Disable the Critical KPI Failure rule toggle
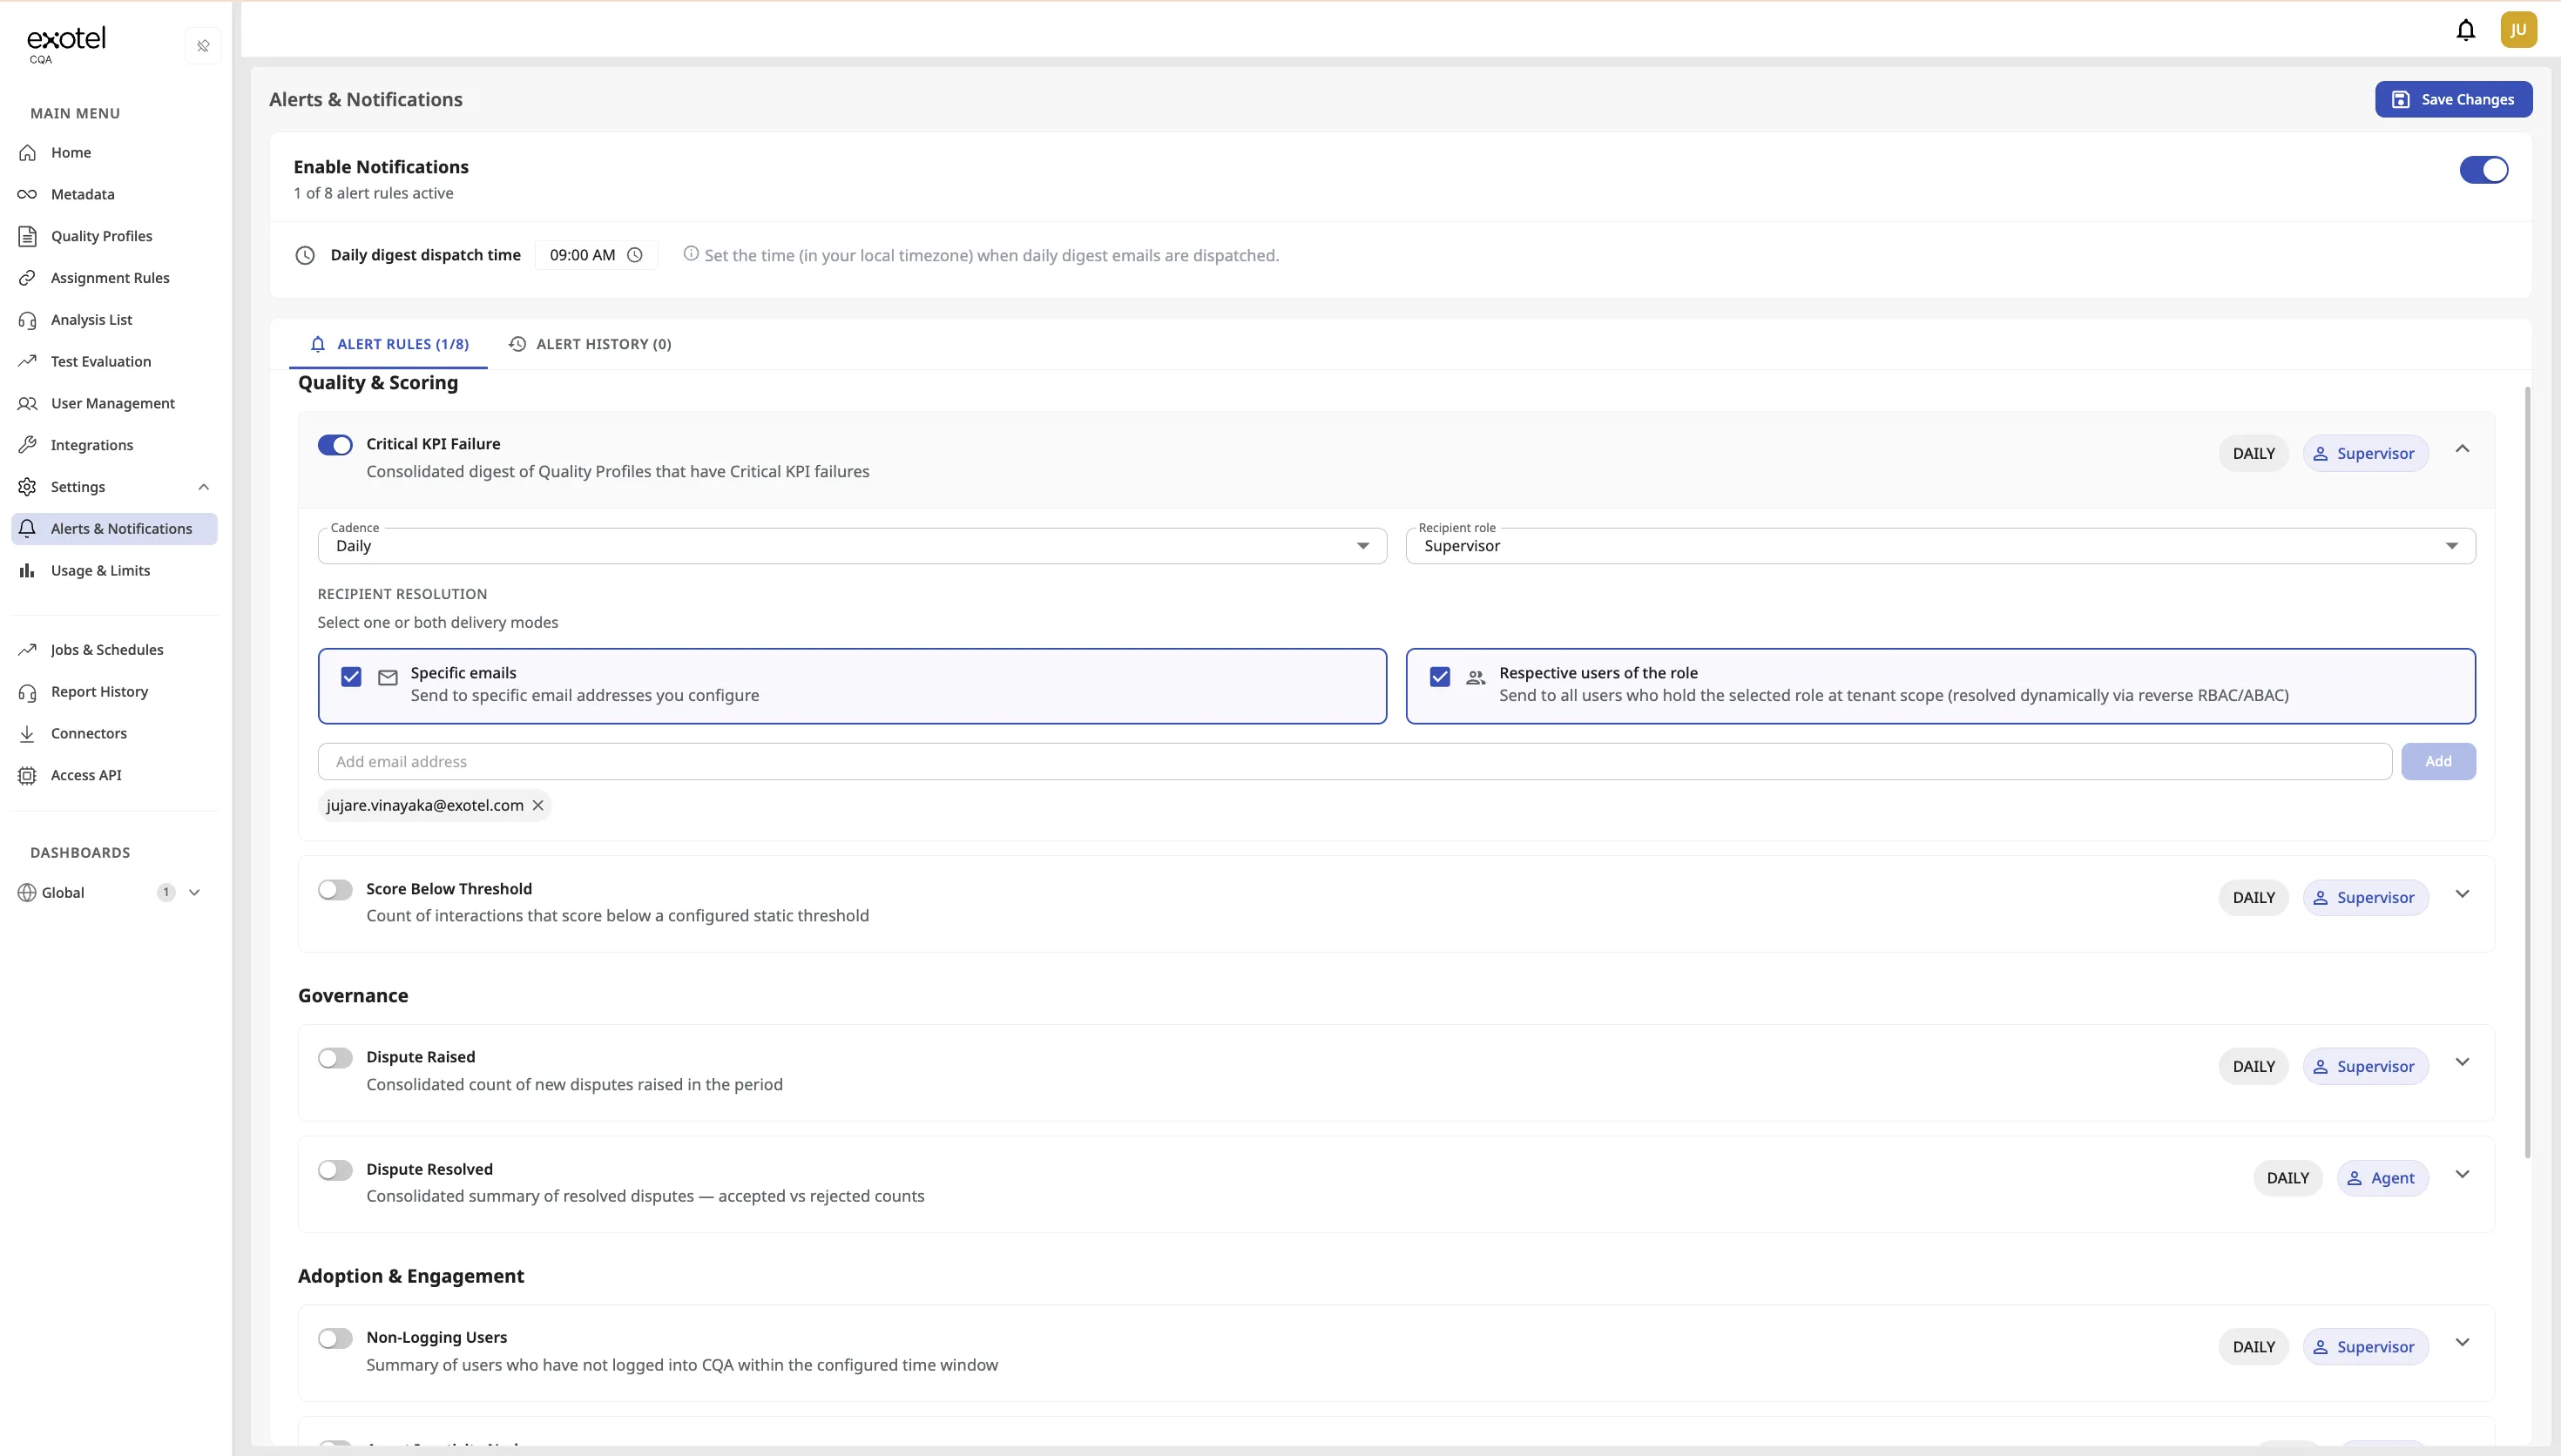Screen dimensions: 2561x1456 [335, 445]
